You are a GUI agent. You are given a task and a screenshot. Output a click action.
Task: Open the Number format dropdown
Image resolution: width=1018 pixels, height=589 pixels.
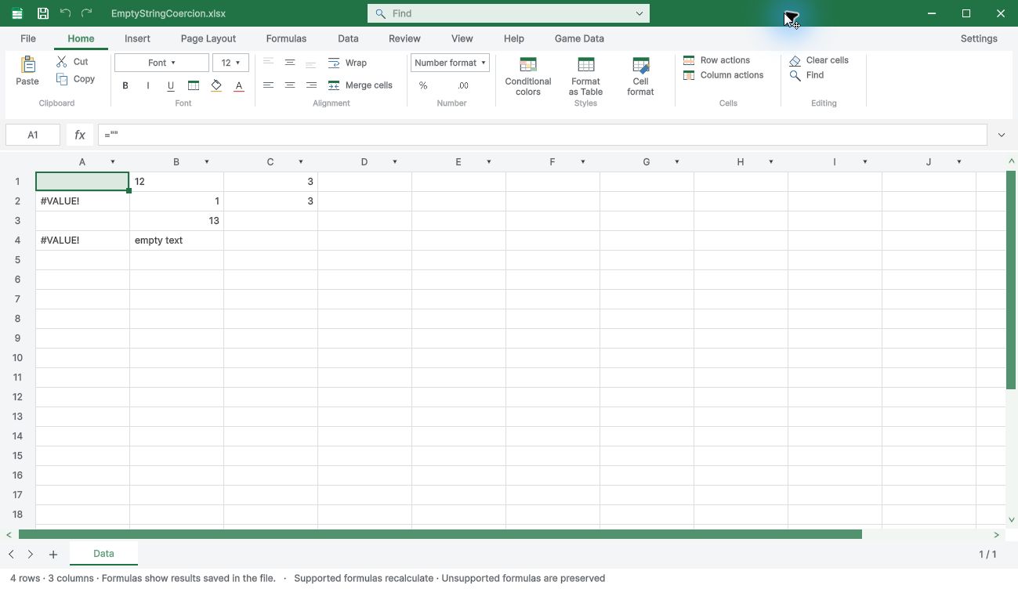click(450, 63)
